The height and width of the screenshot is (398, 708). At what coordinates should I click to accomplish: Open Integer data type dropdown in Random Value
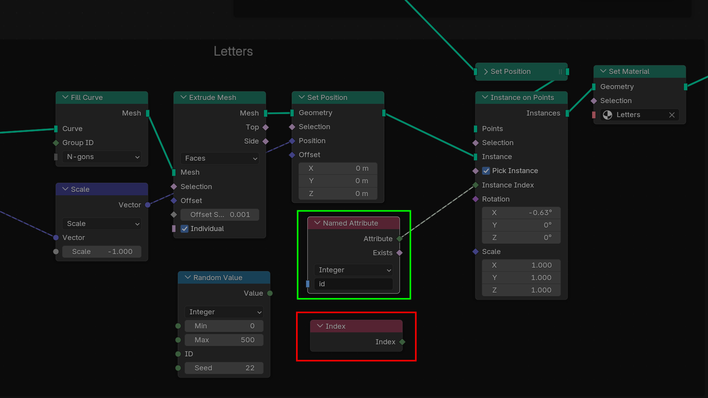(x=224, y=312)
